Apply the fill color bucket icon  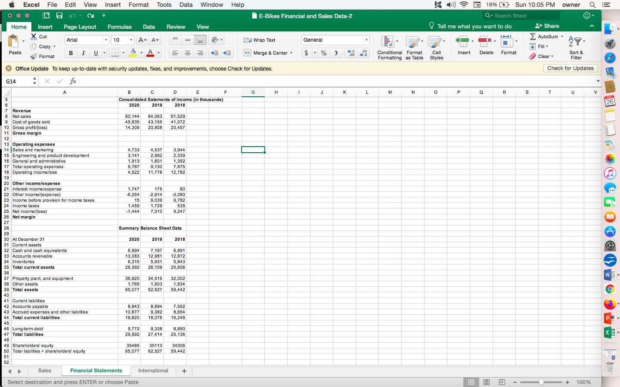[x=133, y=53]
